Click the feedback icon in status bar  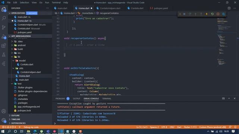[230, 127]
